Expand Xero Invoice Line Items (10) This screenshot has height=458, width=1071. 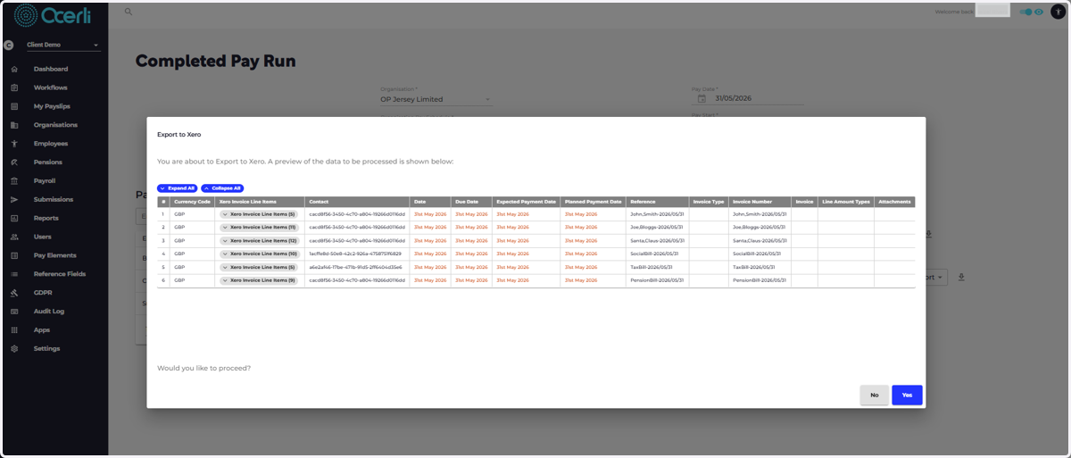click(x=259, y=254)
